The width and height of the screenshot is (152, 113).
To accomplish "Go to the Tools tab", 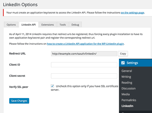I will (63, 25).
